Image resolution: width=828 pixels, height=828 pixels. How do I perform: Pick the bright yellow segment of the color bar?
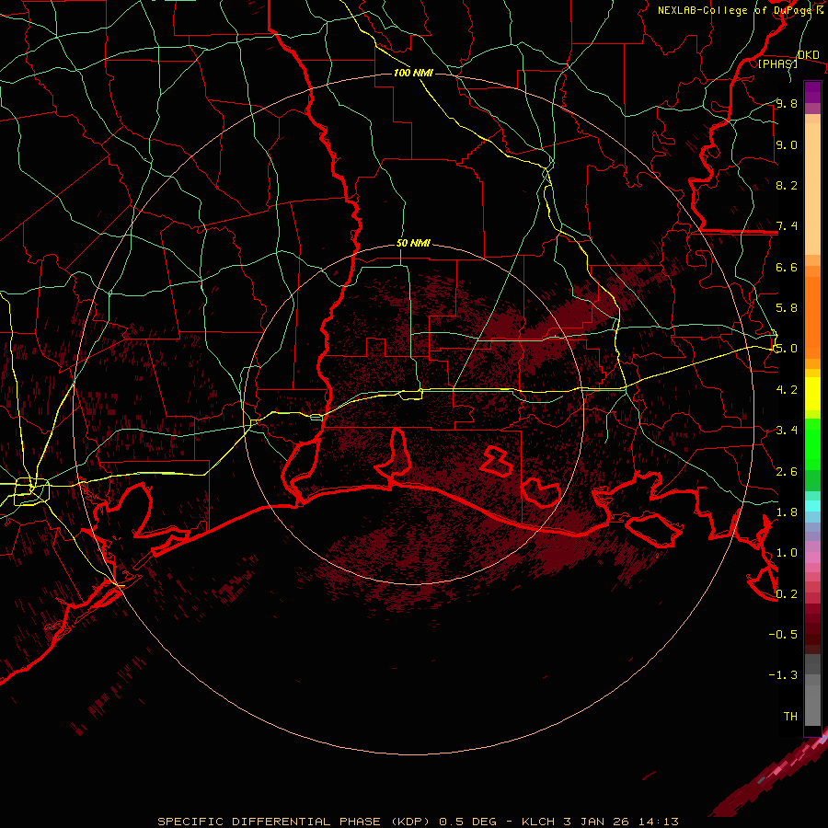pyautogui.click(x=812, y=394)
